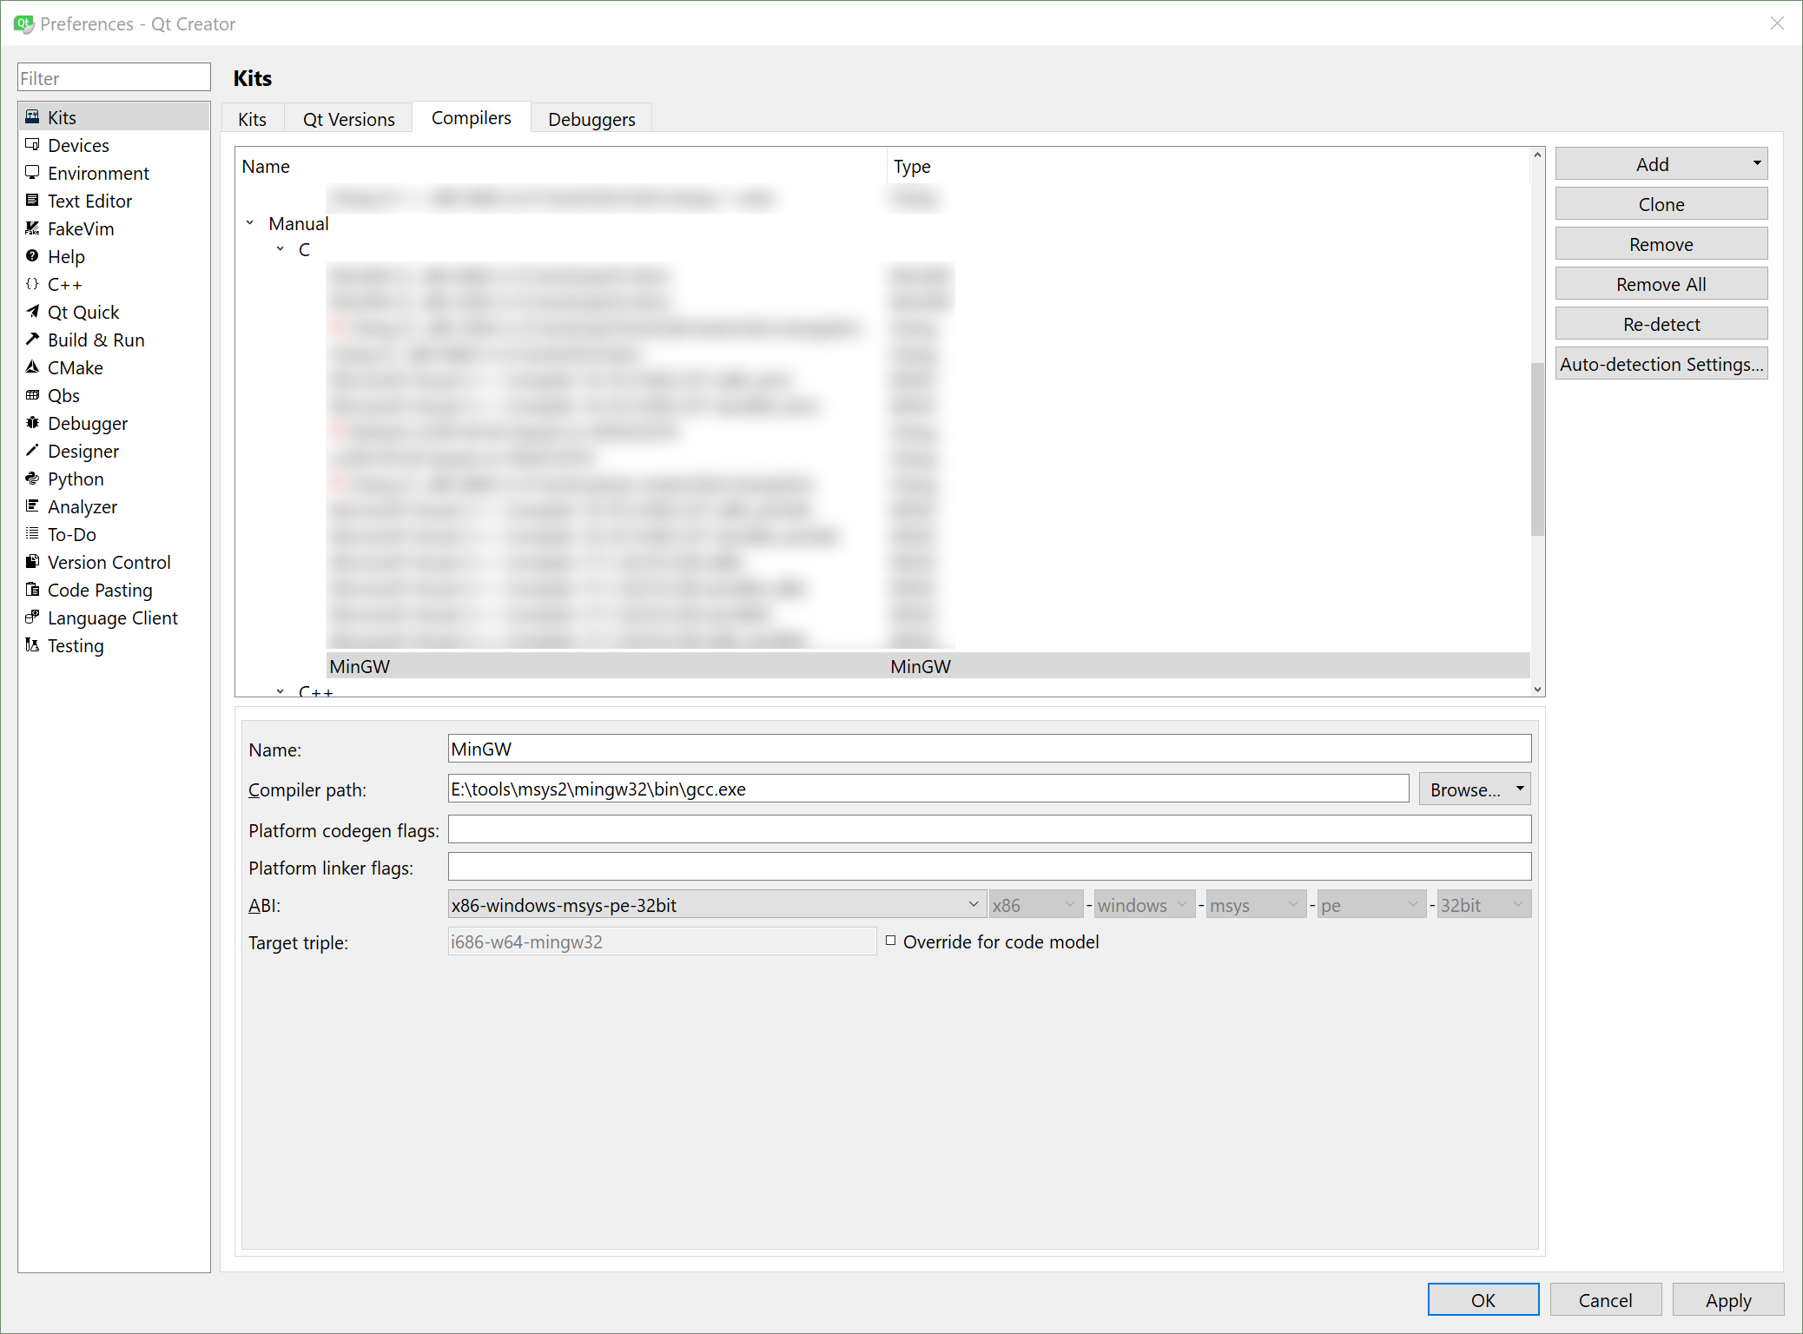This screenshot has height=1334, width=1803.
Task: Open the Help settings icon
Action: click(32, 255)
